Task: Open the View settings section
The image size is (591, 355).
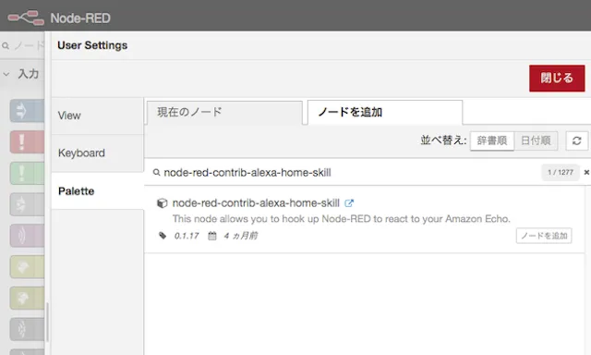Action: pos(98,116)
